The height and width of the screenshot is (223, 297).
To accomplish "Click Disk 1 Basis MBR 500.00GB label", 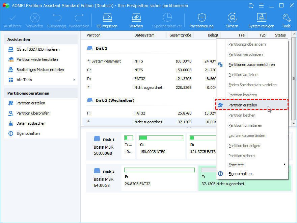I will coord(104,146).
